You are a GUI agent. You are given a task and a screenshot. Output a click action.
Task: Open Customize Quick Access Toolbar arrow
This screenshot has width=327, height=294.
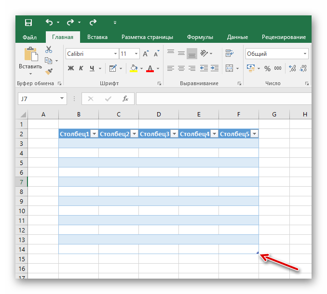(x=115, y=23)
